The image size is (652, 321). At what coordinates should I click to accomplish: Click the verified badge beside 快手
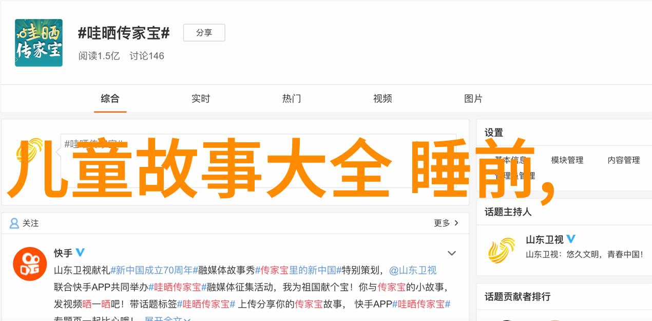pos(80,253)
